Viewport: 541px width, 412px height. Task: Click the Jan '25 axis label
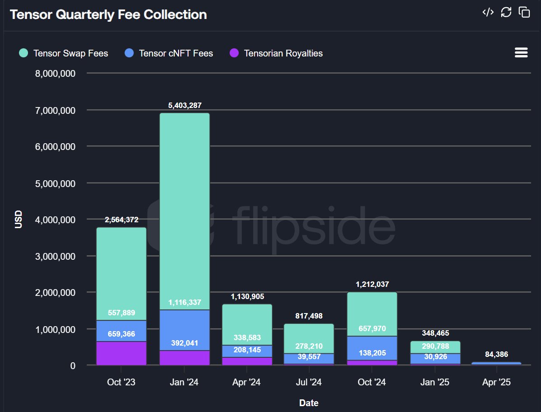pyautogui.click(x=435, y=382)
